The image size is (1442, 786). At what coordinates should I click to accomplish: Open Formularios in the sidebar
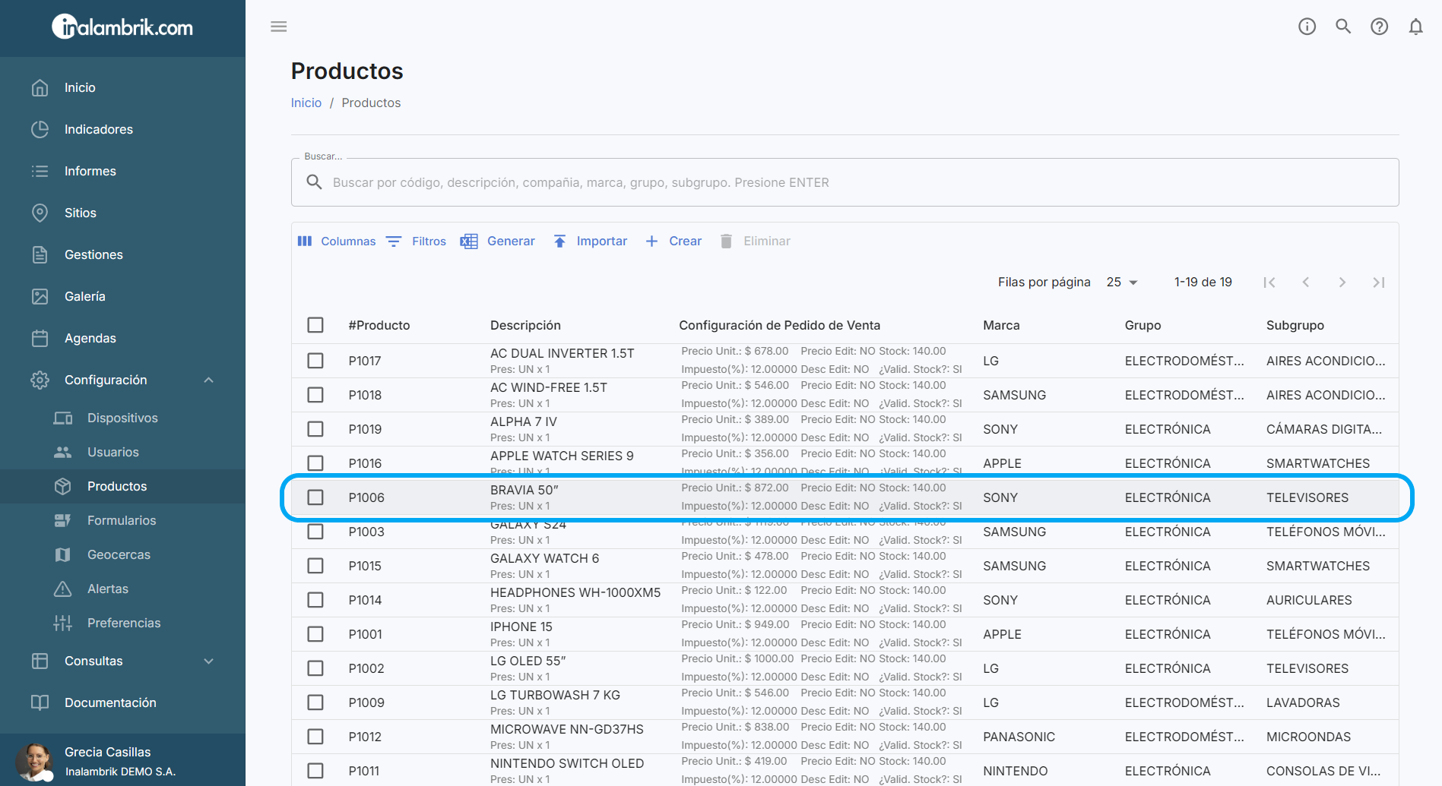[x=122, y=520]
